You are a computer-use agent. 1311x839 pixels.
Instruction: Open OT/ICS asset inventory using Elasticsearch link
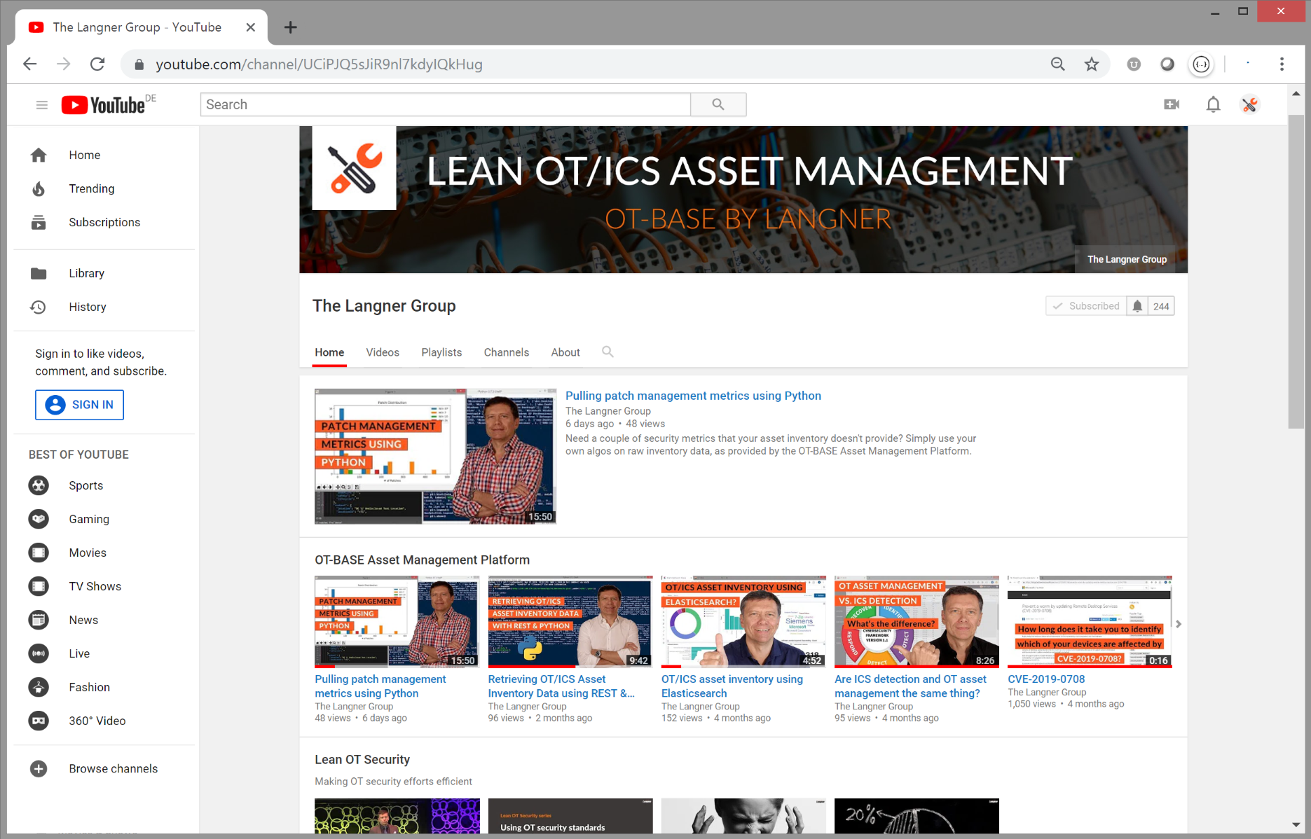[x=732, y=686]
